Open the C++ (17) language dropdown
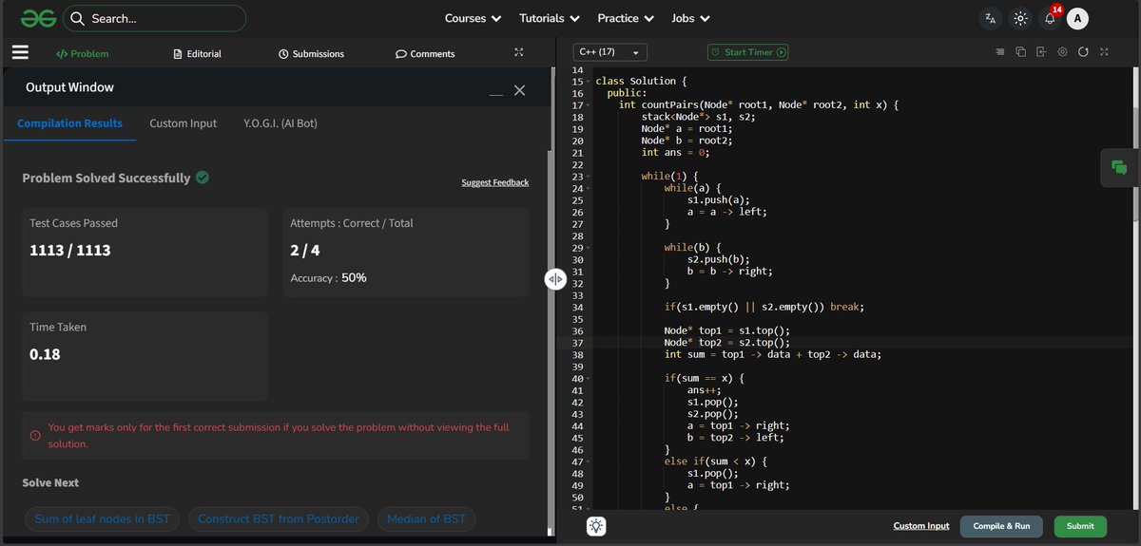1141x546 pixels. tap(610, 52)
